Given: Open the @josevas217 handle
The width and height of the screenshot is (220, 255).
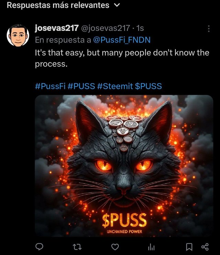Looking at the screenshot, I should (x=105, y=28).
